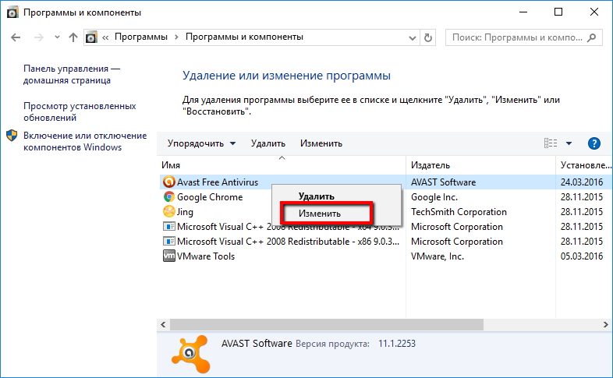613x378 pixels.
Task: Click the Avast Free Antivirus icon
Action: (169, 182)
